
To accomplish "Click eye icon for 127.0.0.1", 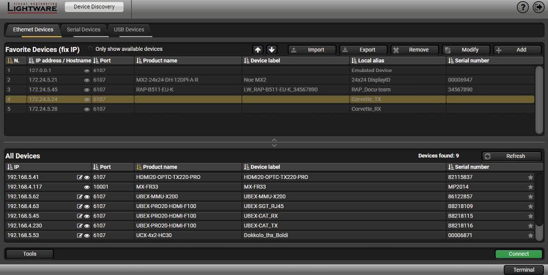I will tap(86, 71).
